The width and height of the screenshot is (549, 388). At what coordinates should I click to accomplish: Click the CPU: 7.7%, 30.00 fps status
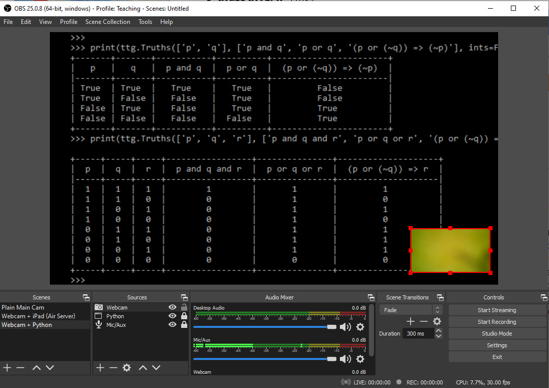[x=483, y=382]
